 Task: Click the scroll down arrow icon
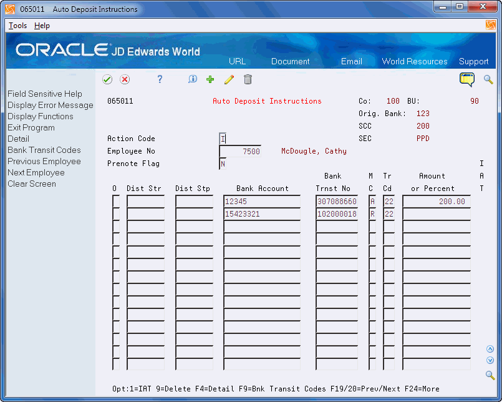(x=490, y=360)
